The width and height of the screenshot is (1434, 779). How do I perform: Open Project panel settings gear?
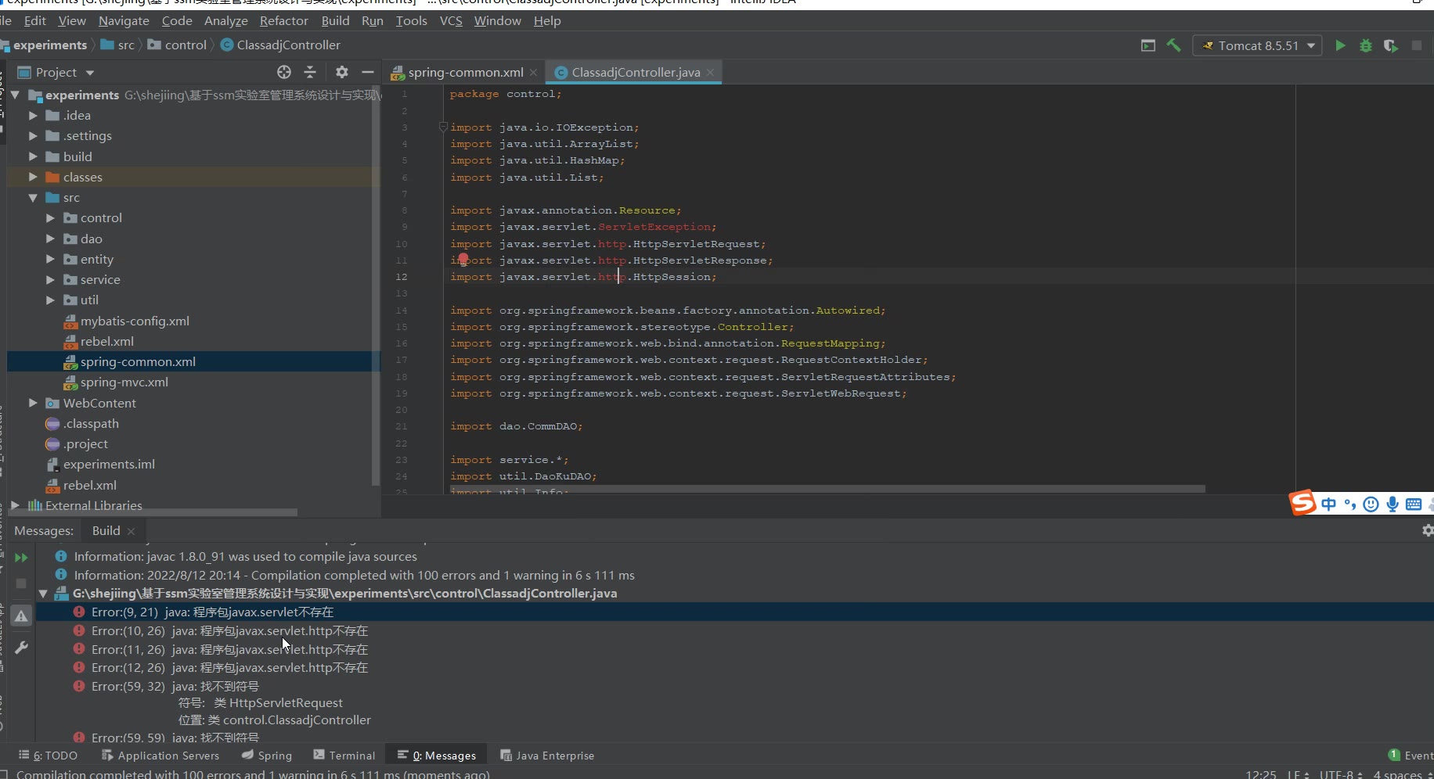coord(341,72)
